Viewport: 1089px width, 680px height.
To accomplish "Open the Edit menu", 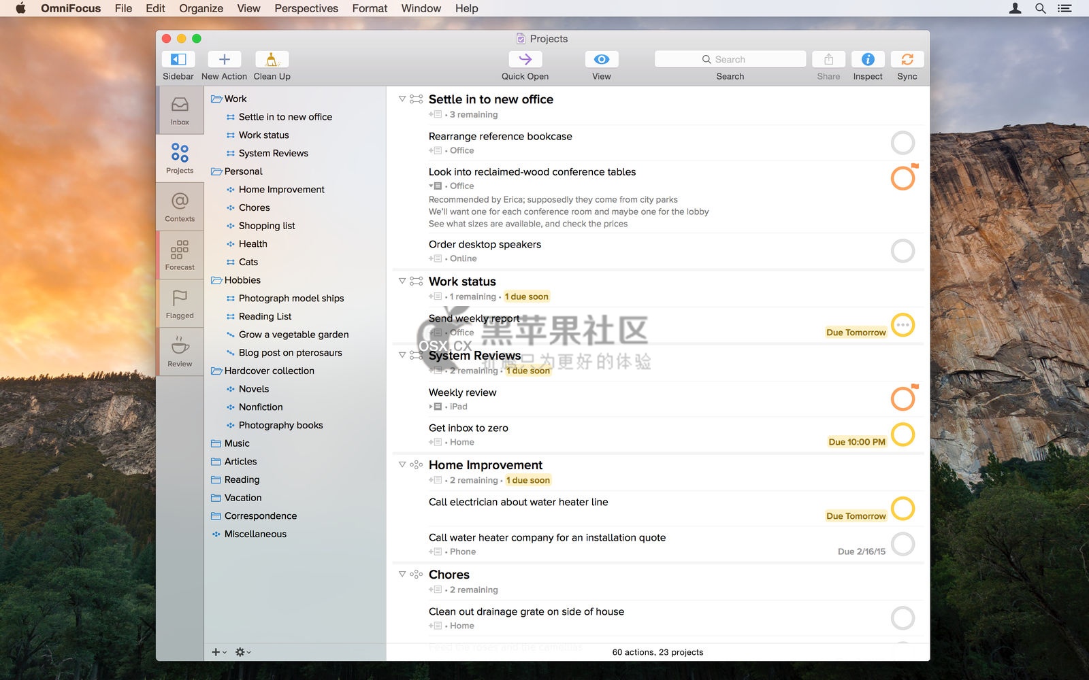I will [155, 8].
